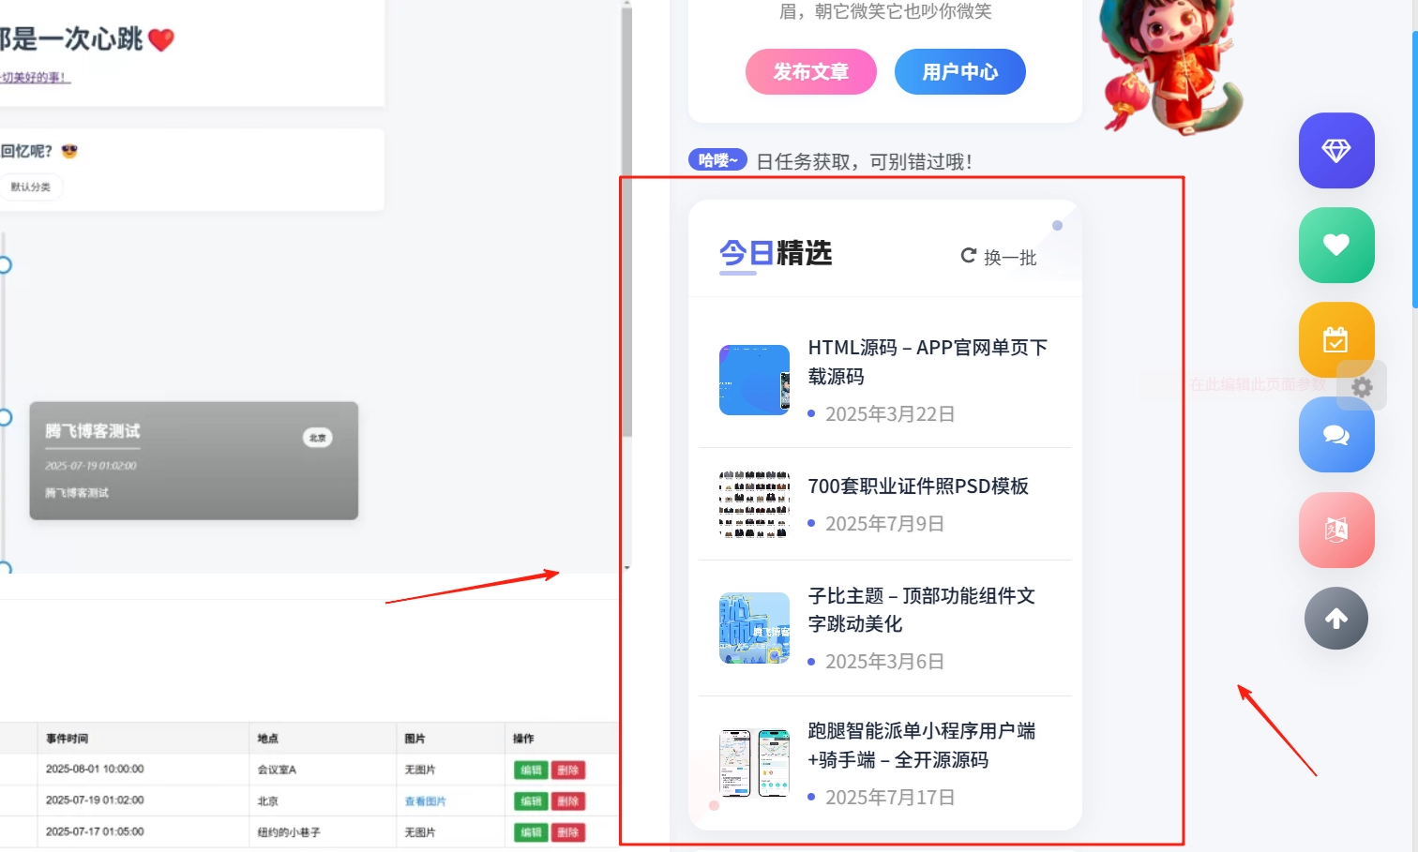This screenshot has width=1418, height=852.
Task: Open the comments chat bubble icon
Action: (x=1335, y=435)
